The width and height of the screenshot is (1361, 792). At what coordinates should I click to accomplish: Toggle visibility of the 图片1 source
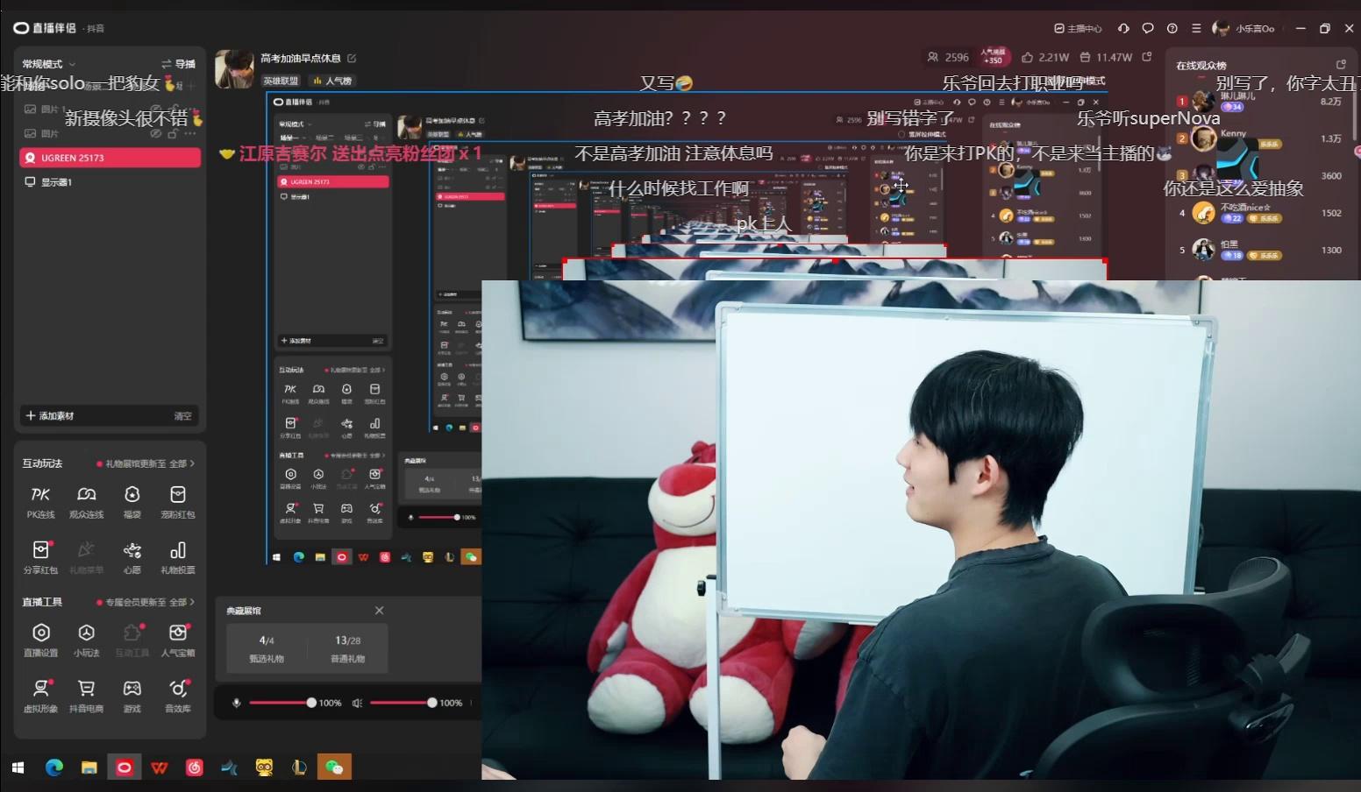click(157, 108)
